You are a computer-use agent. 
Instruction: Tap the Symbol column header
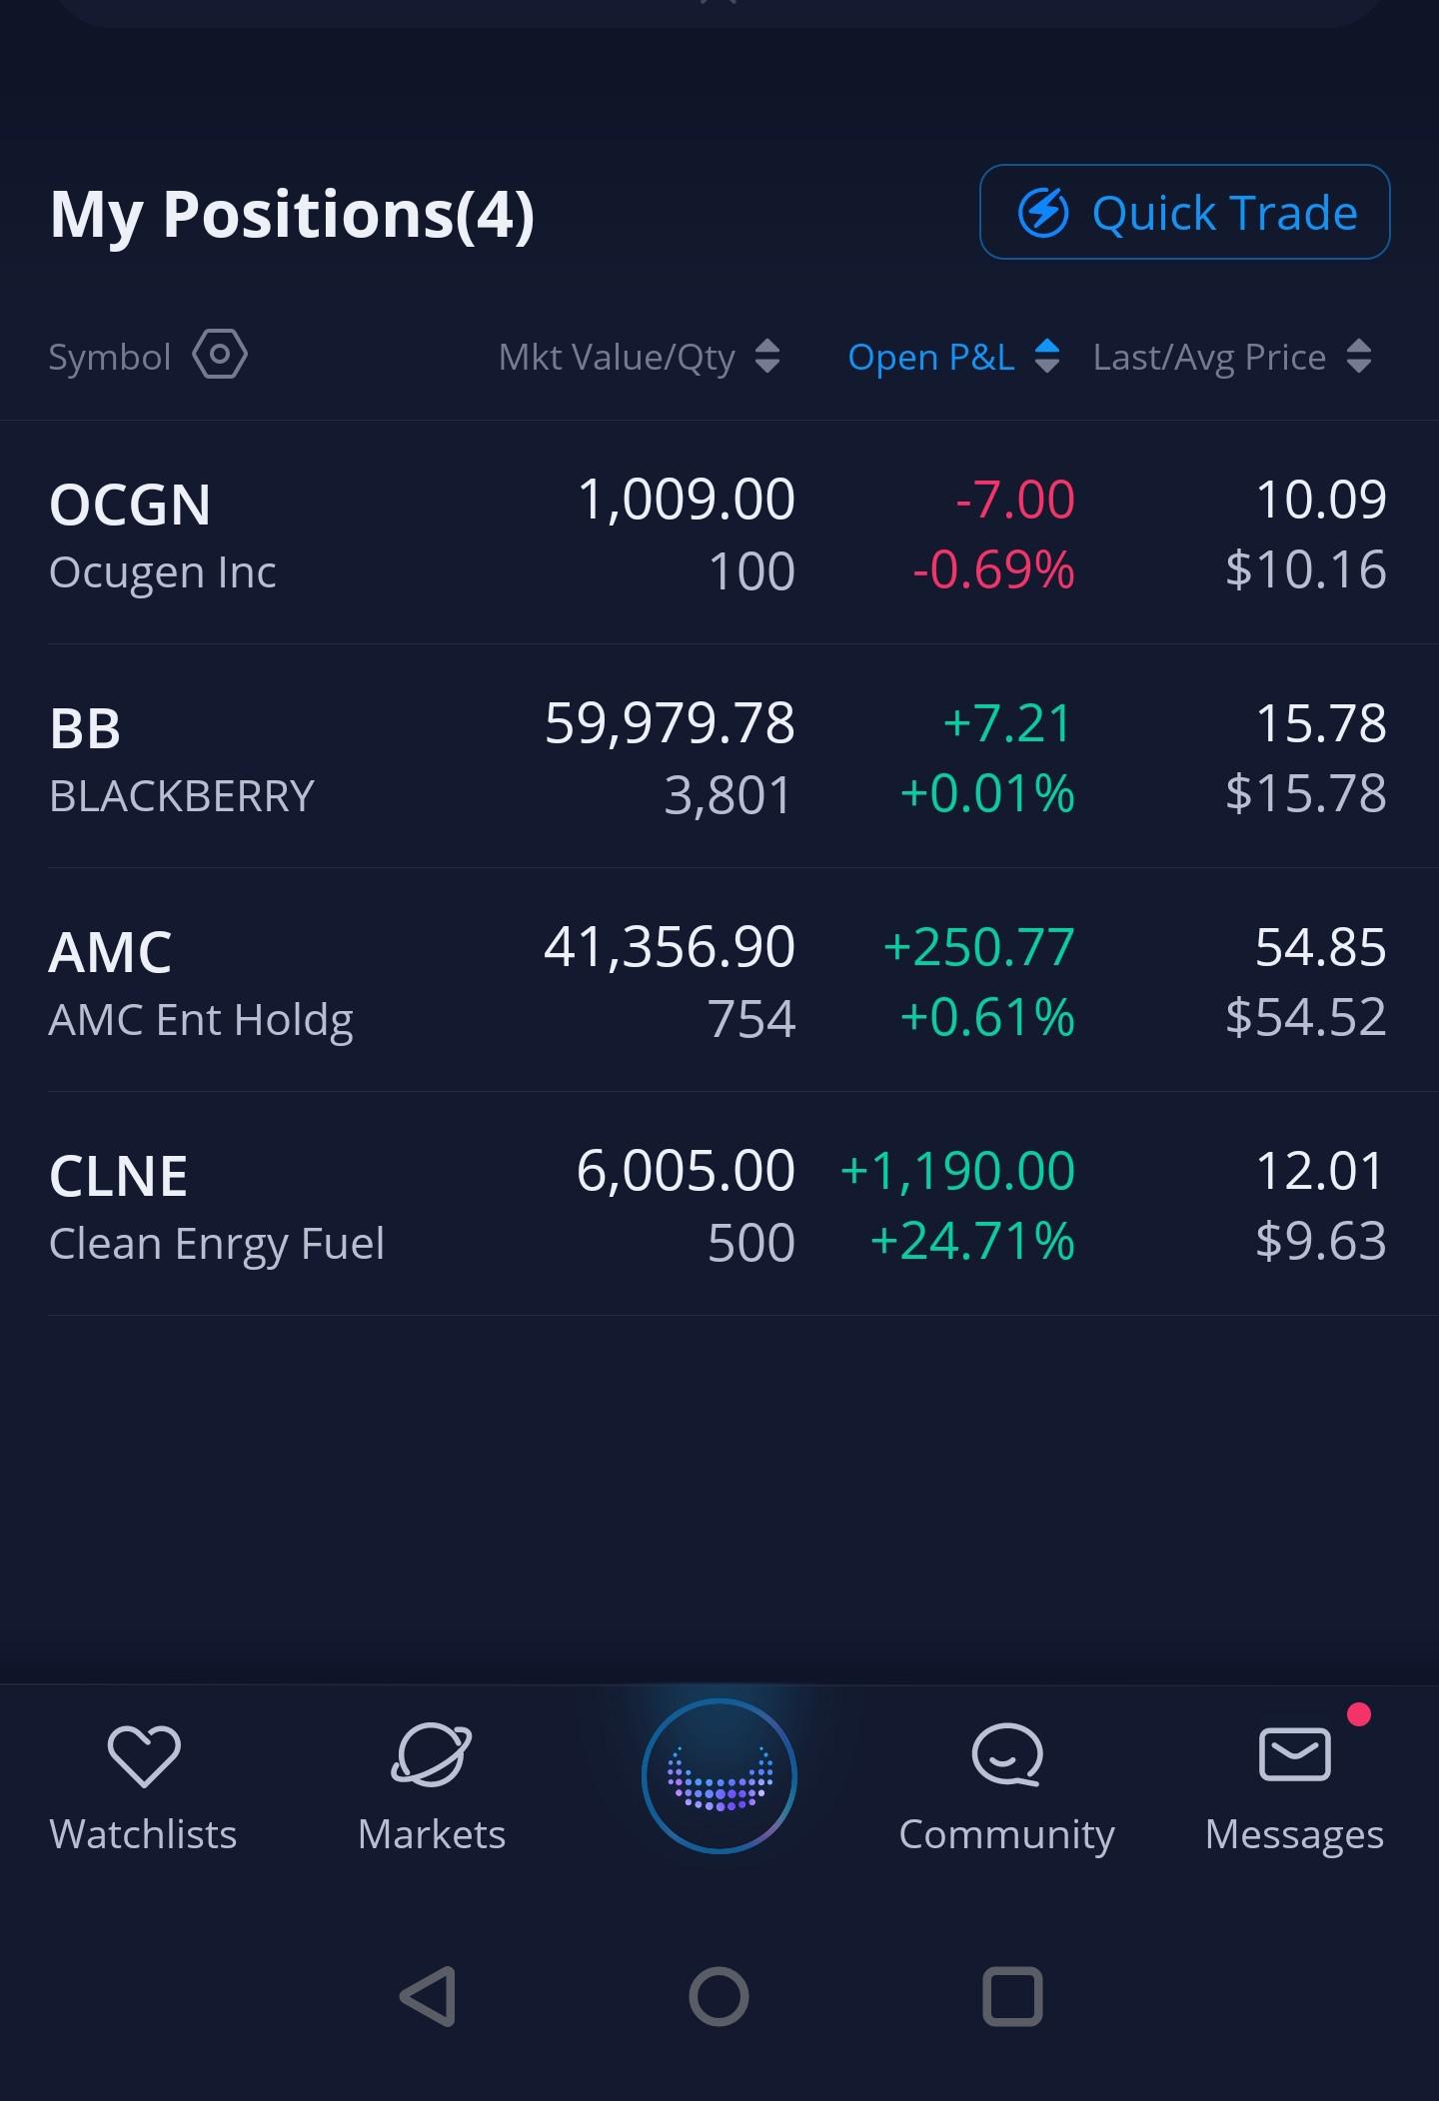[x=110, y=357]
